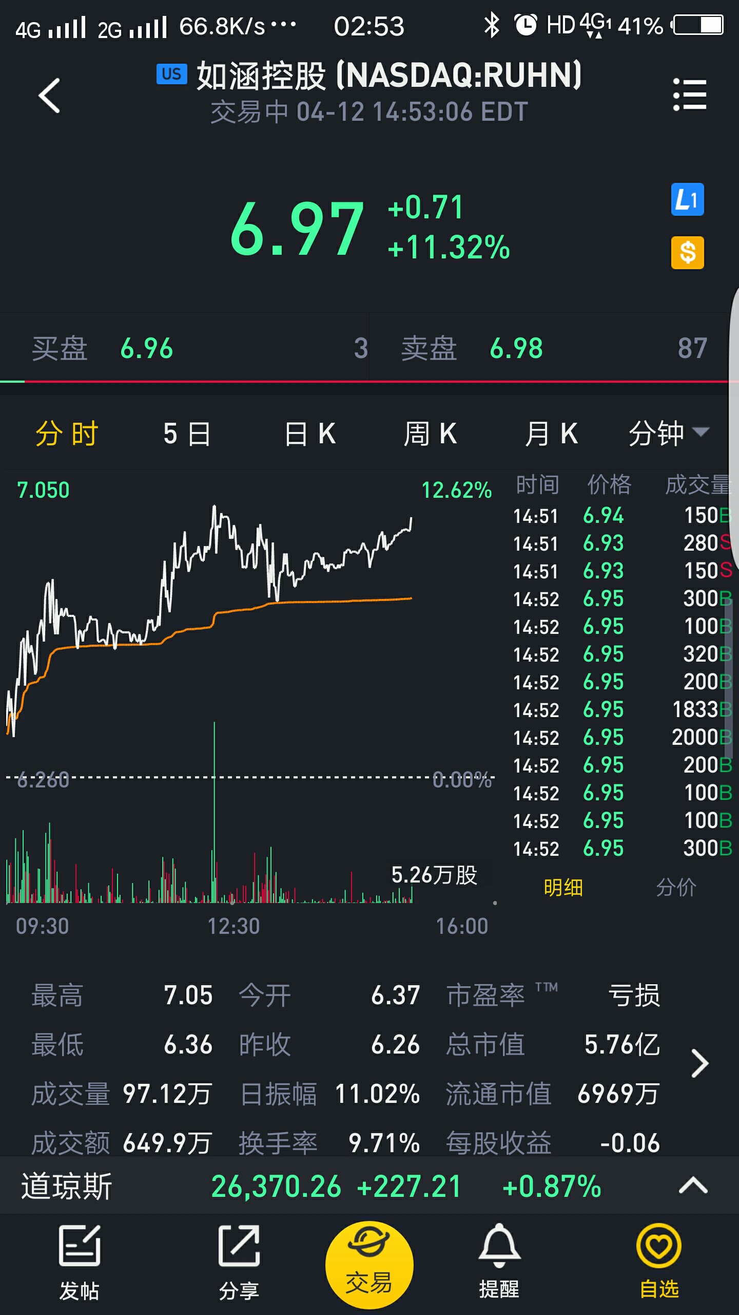Tap the trade row with volume 1833B
The width and height of the screenshot is (739, 1315).
(x=622, y=710)
